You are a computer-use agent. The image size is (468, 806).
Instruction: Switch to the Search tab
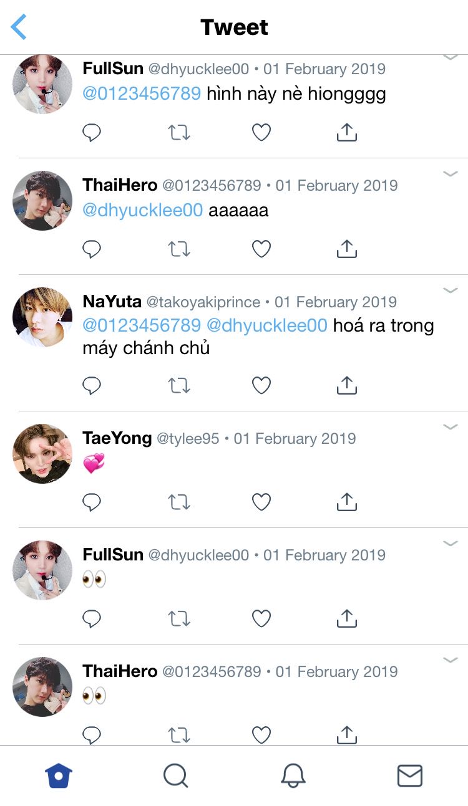tap(175, 776)
